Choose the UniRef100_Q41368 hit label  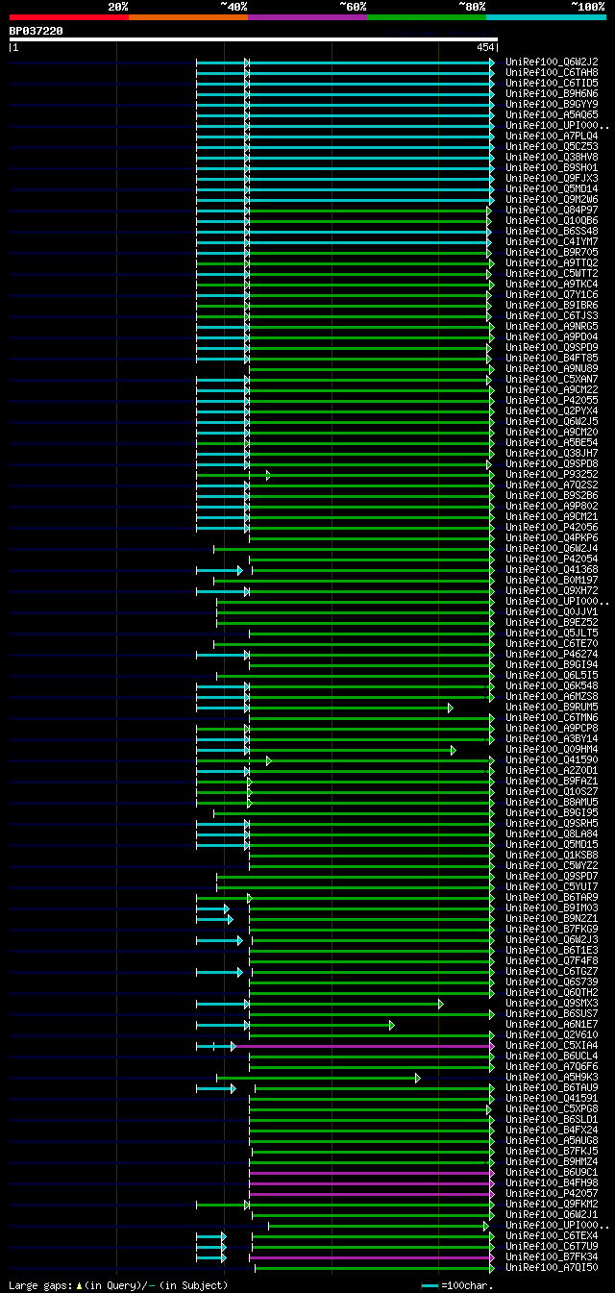pyautogui.click(x=552, y=569)
